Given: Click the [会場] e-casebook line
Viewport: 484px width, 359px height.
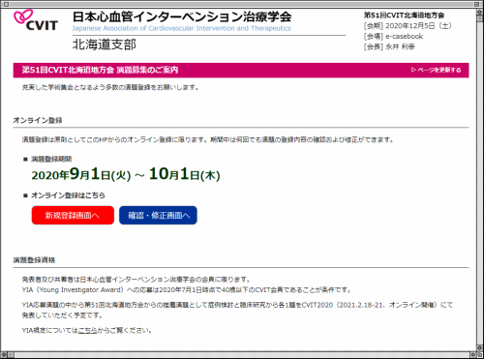Looking at the screenshot, I should point(393,36).
